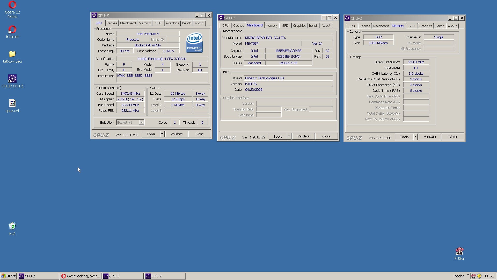497x280 pixels.
Task: Expand Tools dropdown arrow in left window
Action: coord(162,134)
